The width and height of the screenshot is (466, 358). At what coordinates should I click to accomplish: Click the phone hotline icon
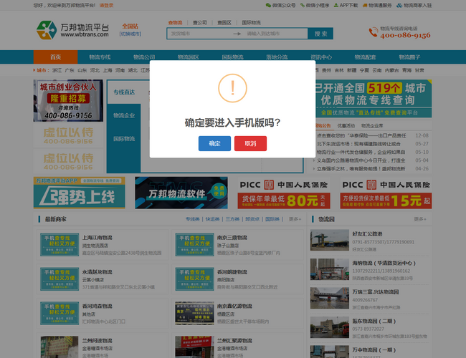click(374, 32)
